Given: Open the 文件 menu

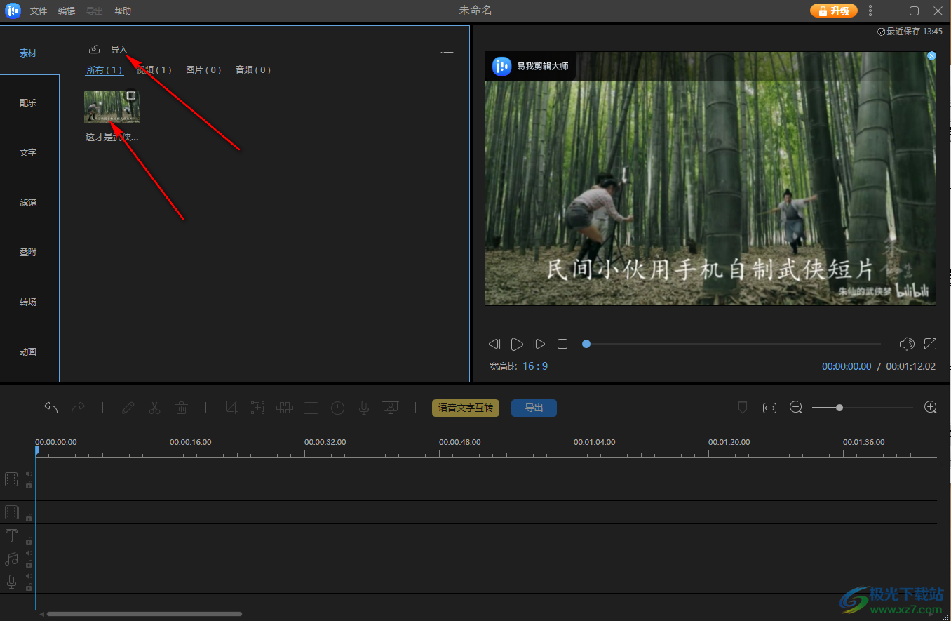Looking at the screenshot, I should [39, 11].
